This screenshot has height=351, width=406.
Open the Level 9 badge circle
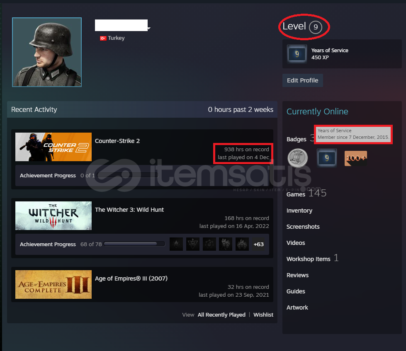tap(315, 27)
